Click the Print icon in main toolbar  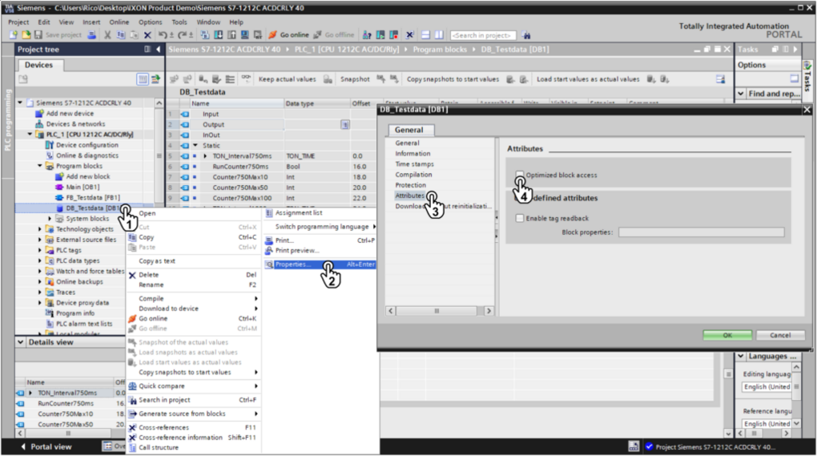click(92, 35)
